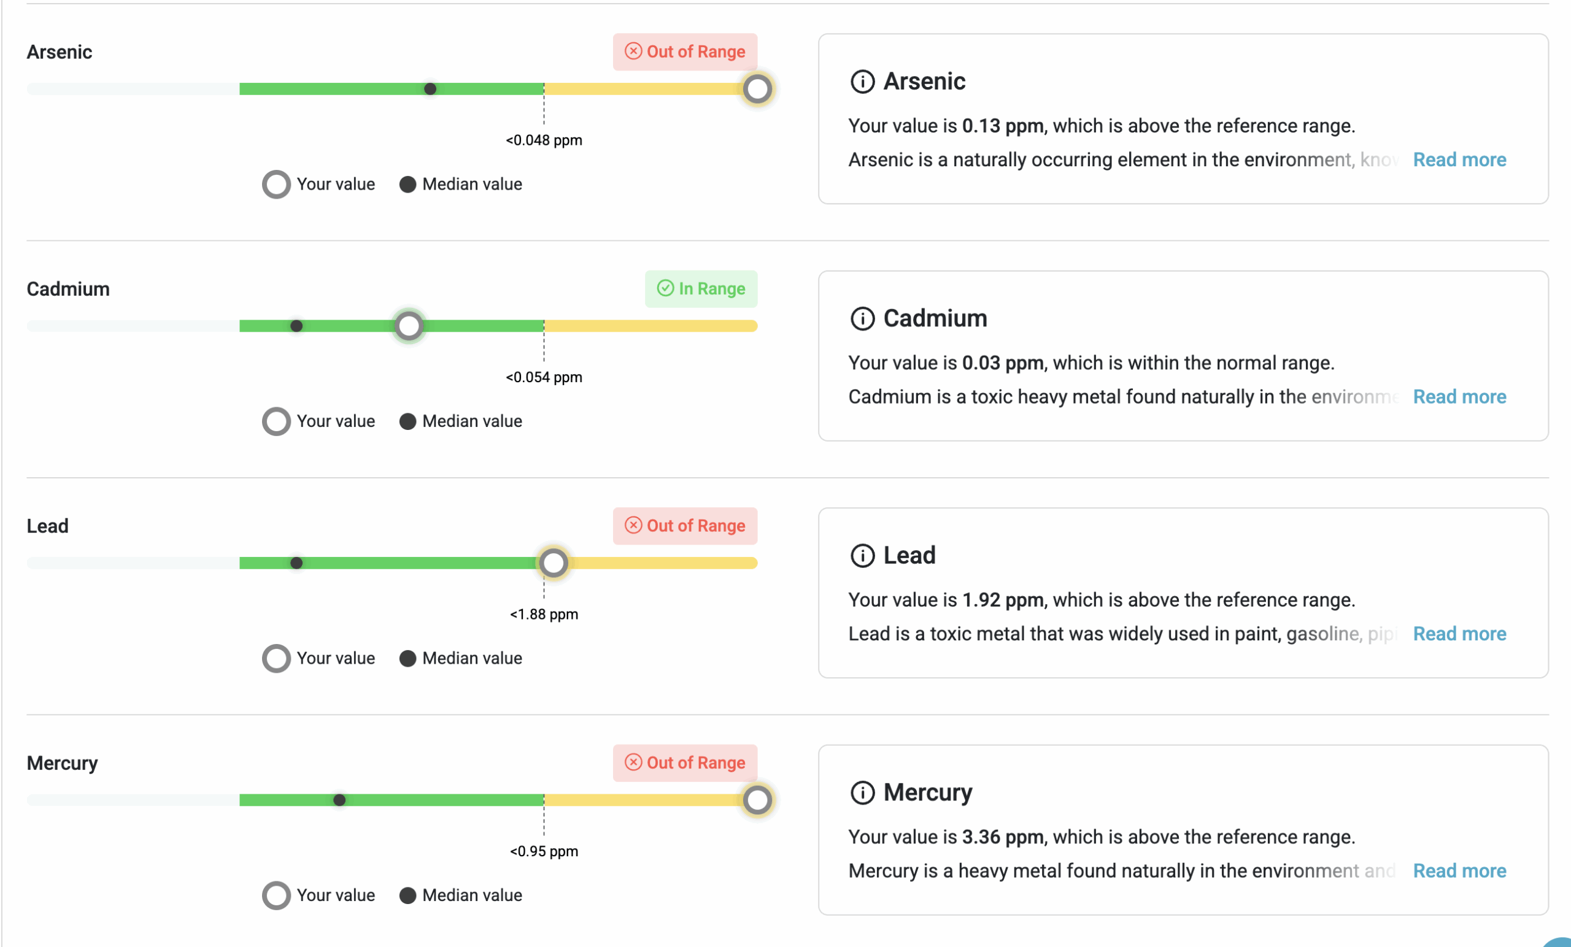Click the Lead info icon
The width and height of the screenshot is (1571, 947).
pyautogui.click(x=862, y=555)
